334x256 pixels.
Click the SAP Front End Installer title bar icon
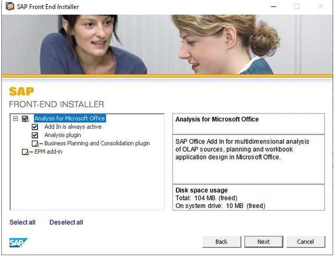click(x=10, y=7)
